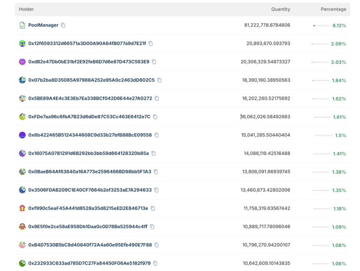This screenshot has width=360, height=271.
Task: Copy address 0x0BaeB64Af63640a16A773e2596466BD98bb5F1A3
Action: point(156,172)
